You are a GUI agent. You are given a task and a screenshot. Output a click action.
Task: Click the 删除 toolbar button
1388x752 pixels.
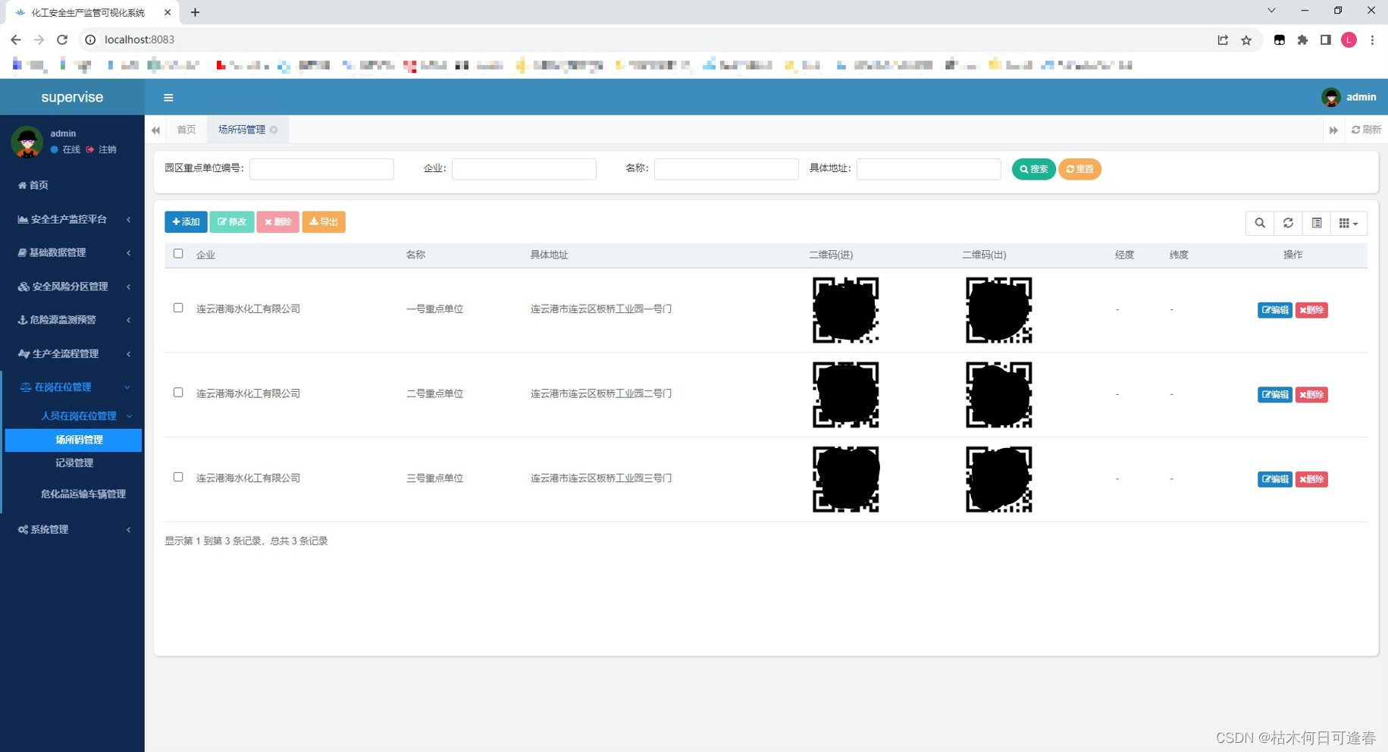277,222
